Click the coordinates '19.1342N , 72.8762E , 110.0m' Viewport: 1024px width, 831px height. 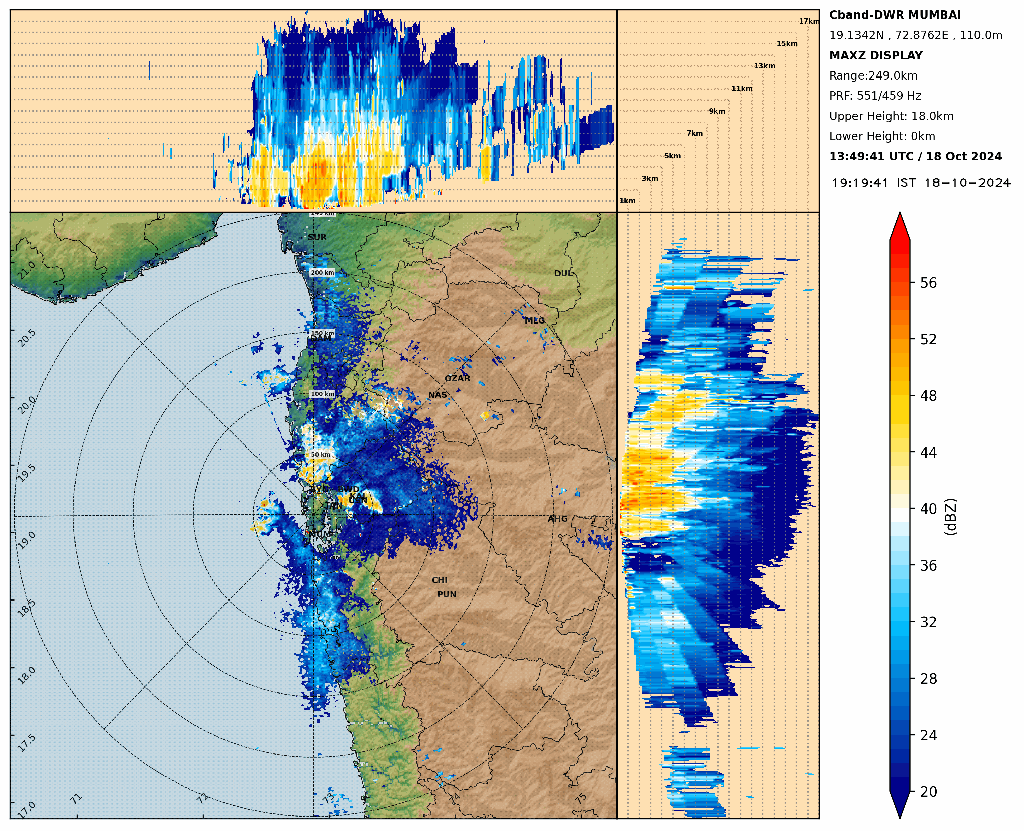(x=915, y=35)
